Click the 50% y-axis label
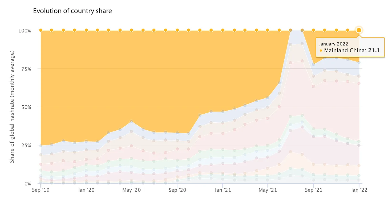This screenshot has width=388, height=207. point(25,107)
